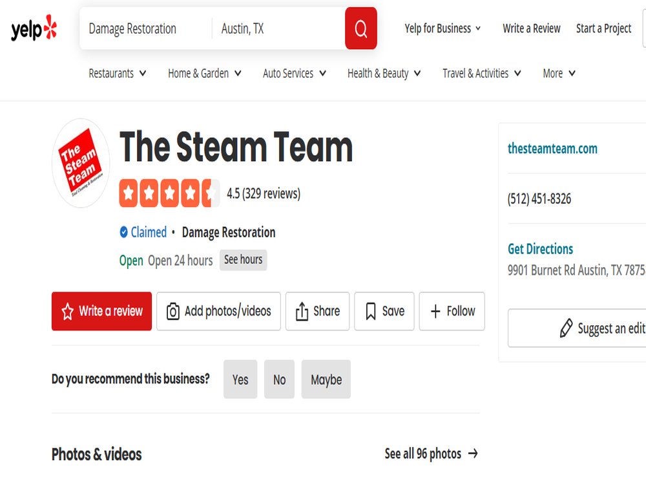Viewport: 646px width, 485px height.
Task: Answer Maybe to recommend this business
Action: [x=326, y=380]
